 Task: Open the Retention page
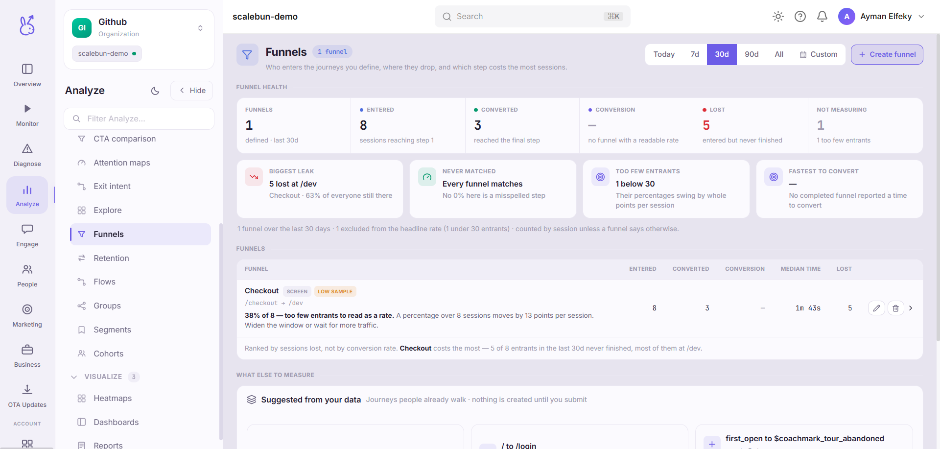click(x=141, y=258)
